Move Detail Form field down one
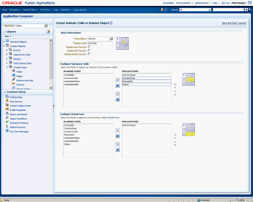253x202 pixels. [x=175, y=142]
